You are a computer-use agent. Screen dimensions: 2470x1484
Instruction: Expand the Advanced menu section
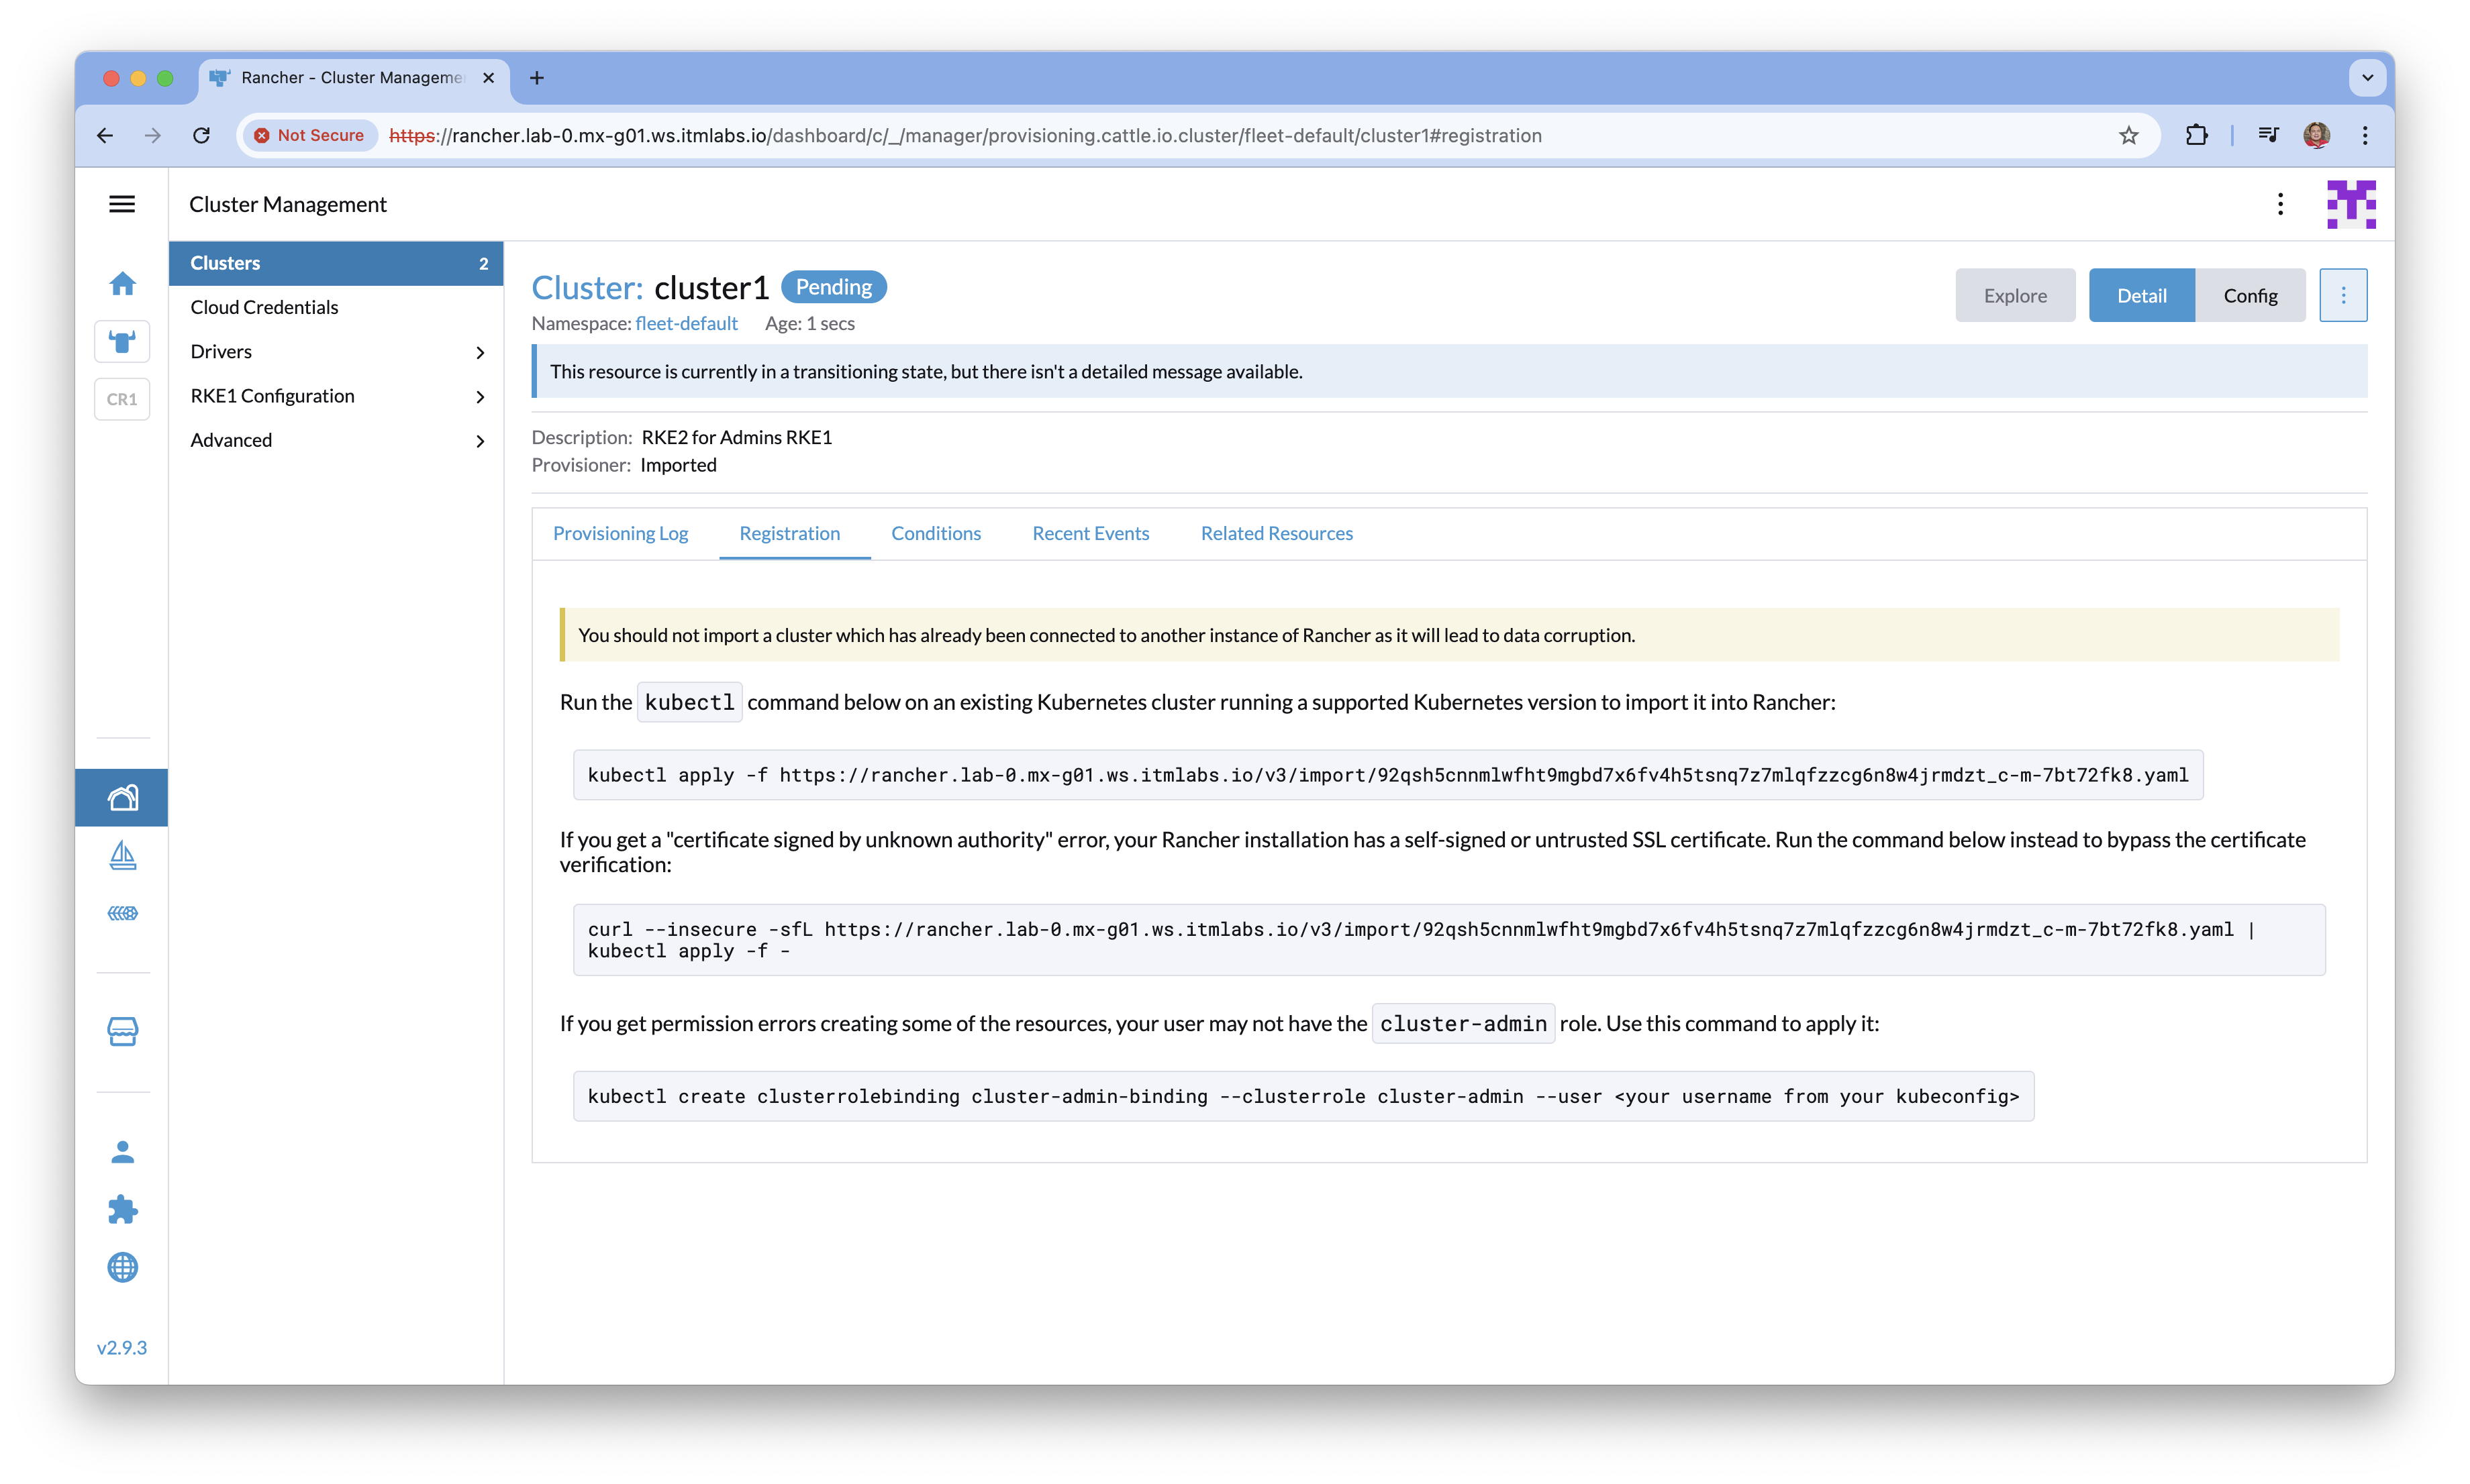click(336, 440)
